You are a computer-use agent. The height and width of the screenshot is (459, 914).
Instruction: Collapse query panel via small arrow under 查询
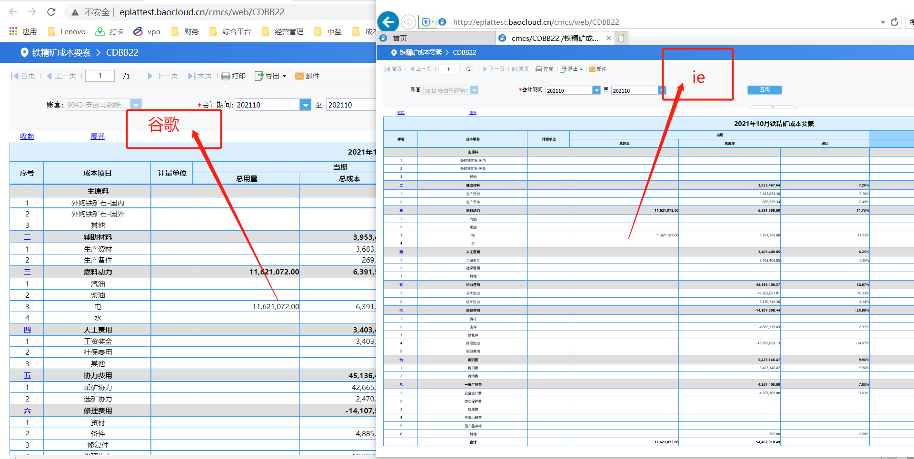pyautogui.click(x=773, y=107)
